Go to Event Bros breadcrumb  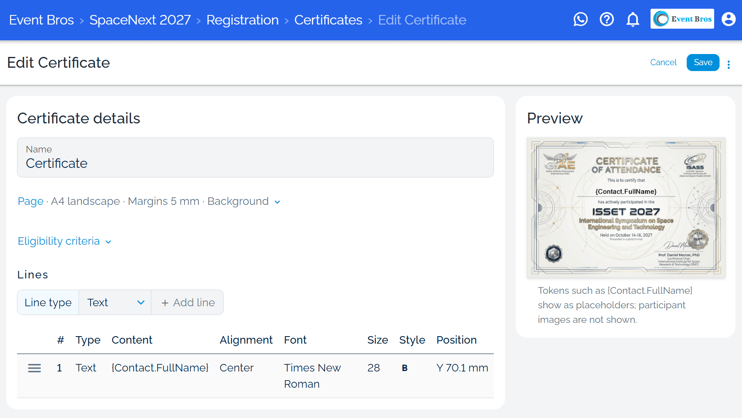pyautogui.click(x=42, y=20)
